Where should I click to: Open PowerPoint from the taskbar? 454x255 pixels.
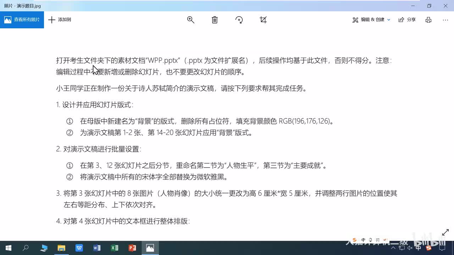132,248
